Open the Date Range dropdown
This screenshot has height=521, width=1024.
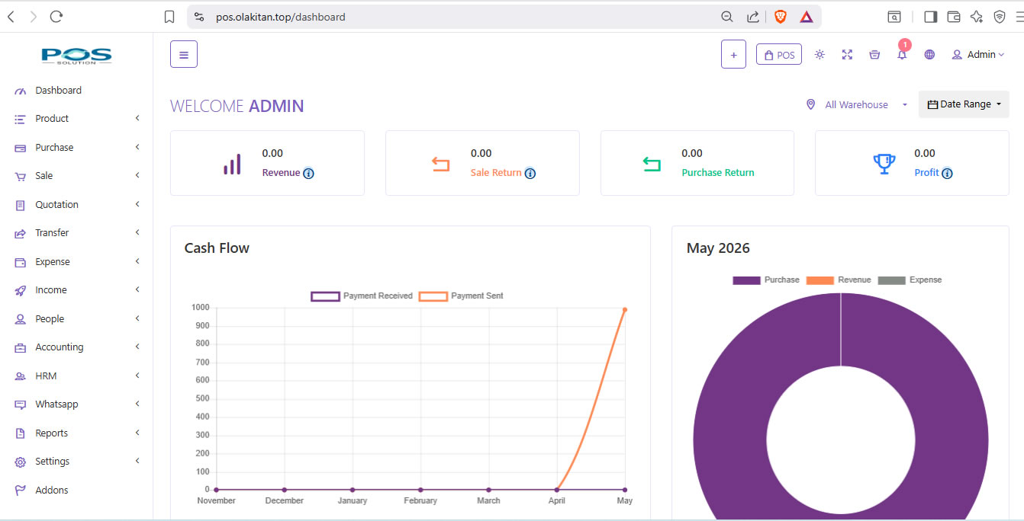click(x=964, y=104)
